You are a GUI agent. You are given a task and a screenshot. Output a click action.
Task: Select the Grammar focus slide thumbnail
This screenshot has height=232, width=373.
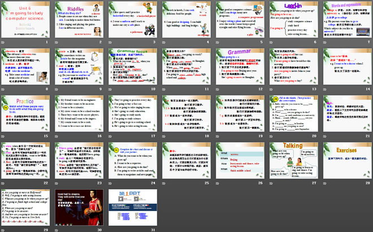click(x=132, y=67)
